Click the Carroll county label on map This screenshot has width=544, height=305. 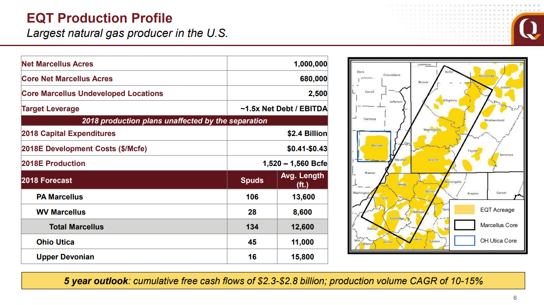369,92
